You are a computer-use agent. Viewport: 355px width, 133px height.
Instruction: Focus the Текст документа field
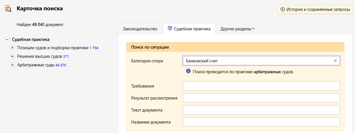(261, 110)
